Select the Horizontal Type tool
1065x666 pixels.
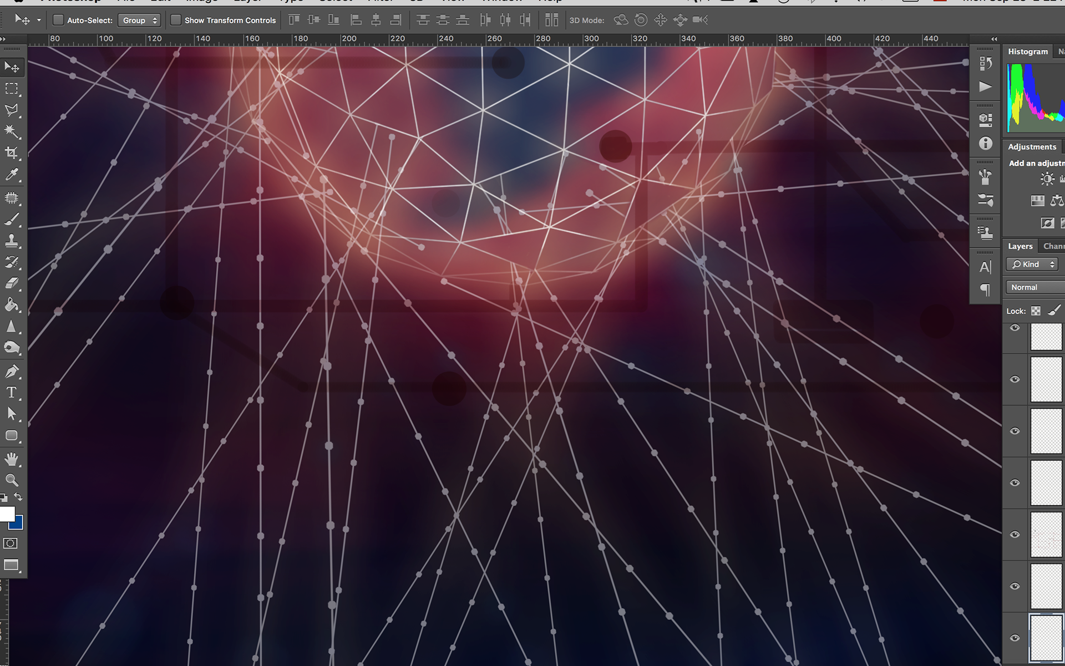[12, 393]
